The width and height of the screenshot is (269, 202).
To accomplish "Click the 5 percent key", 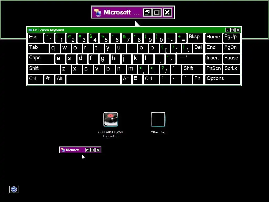I will [104, 38].
